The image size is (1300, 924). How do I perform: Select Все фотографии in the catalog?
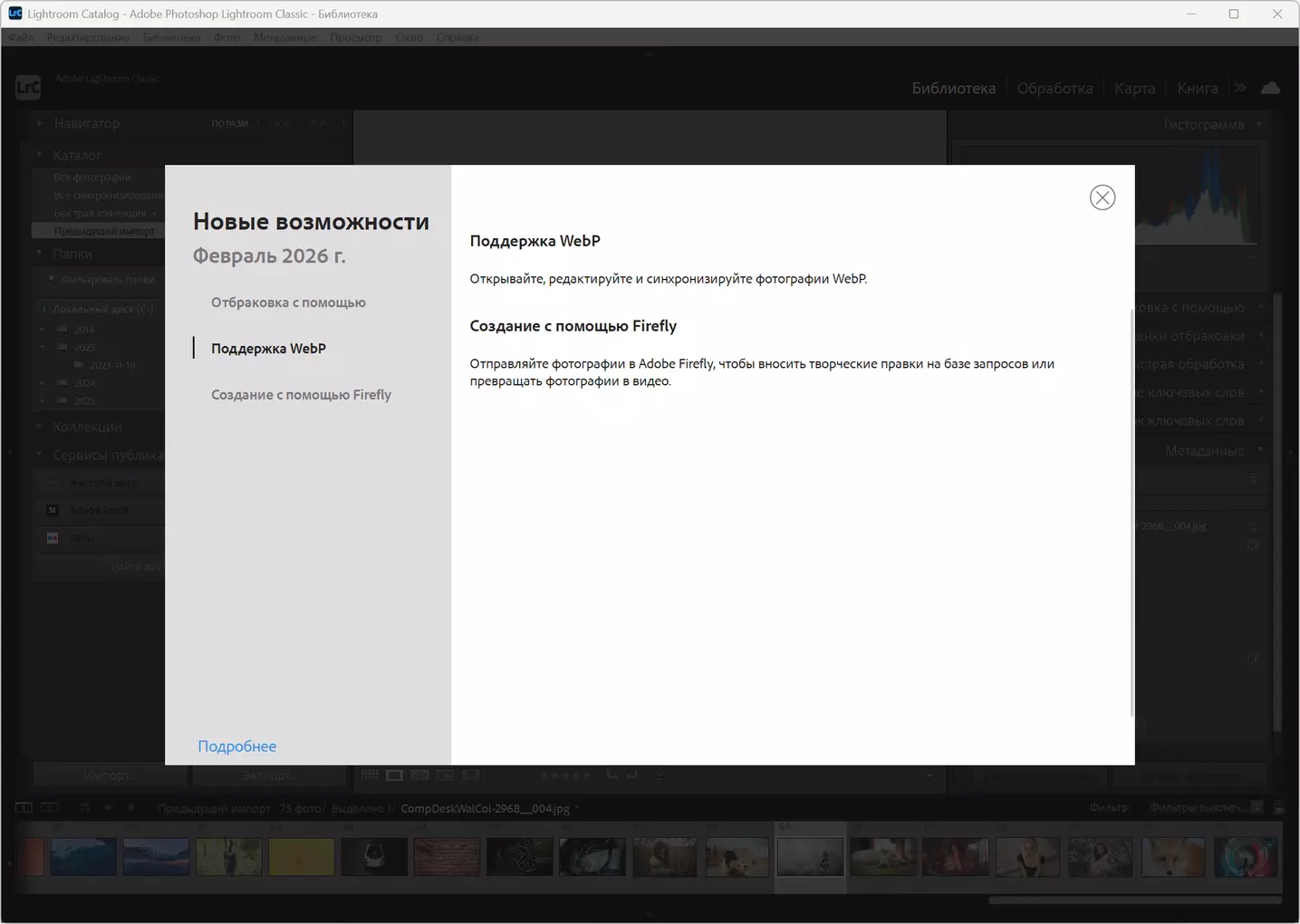[92, 178]
